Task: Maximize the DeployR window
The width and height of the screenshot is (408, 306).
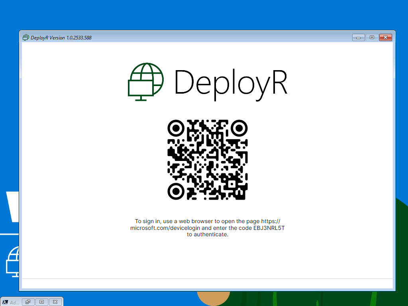Action: click(x=372, y=37)
